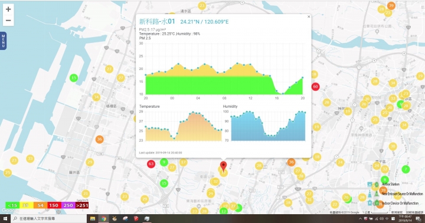Click the Near Emission Source Or Malfunction label

coord(402,194)
